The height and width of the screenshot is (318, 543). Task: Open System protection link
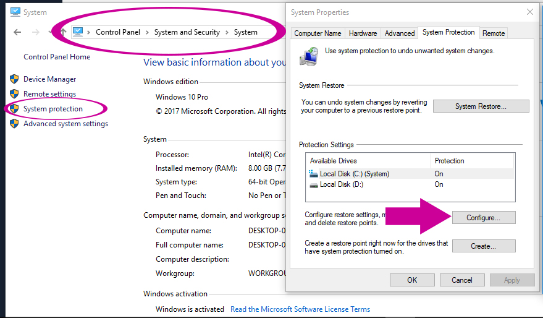click(53, 109)
